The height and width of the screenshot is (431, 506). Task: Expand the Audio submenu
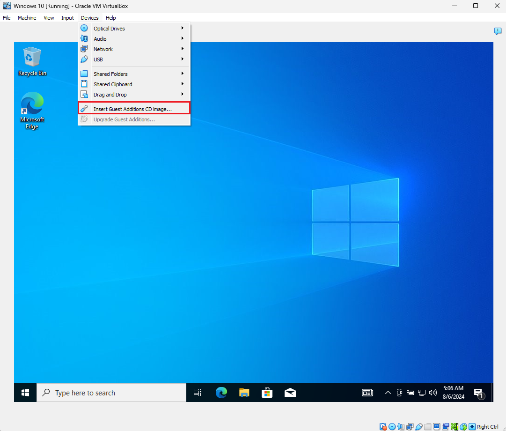[x=134, y=39]
